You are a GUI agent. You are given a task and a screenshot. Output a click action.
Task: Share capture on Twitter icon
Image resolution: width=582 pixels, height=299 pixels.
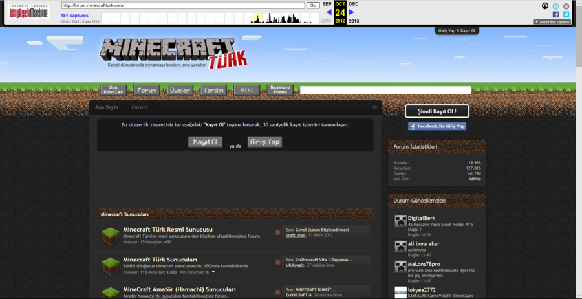tap(566, 14)
